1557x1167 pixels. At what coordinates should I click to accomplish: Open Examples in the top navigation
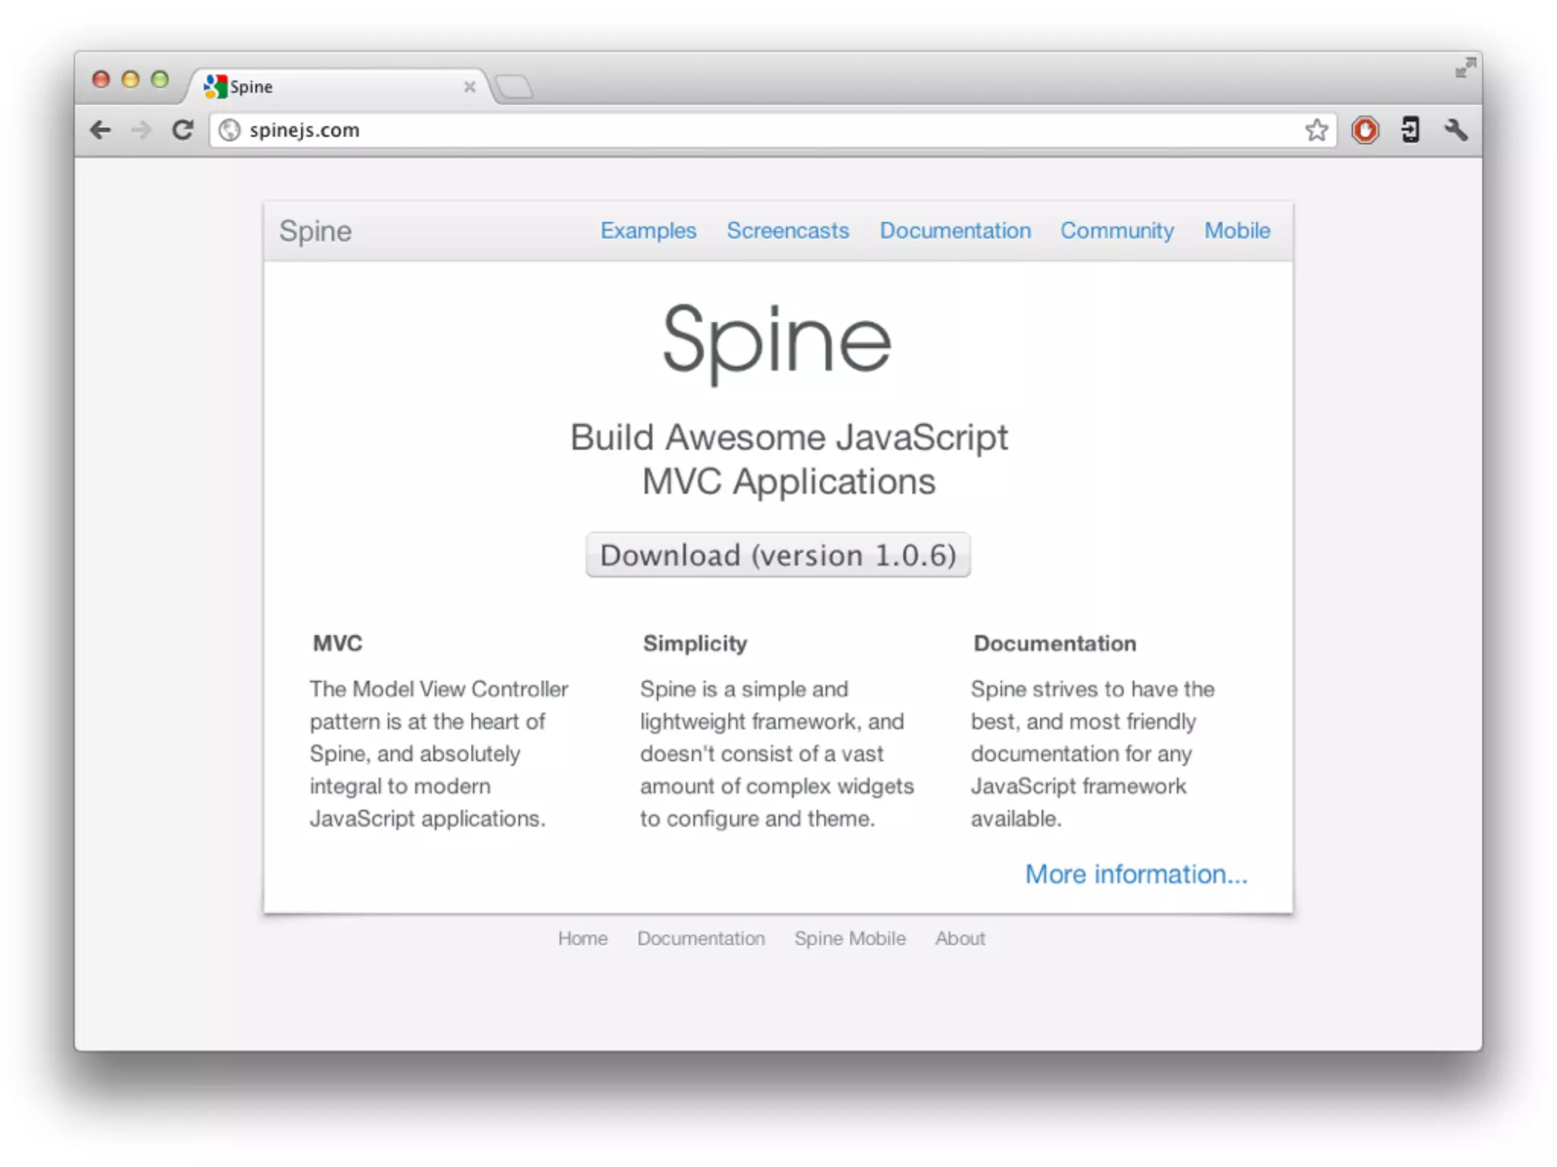(648, 230)
